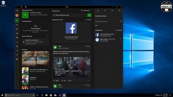Viewport: 173px width, 97px height.
Task: Open the All filter dropdown in friends panel
Action: click(97, 25)
